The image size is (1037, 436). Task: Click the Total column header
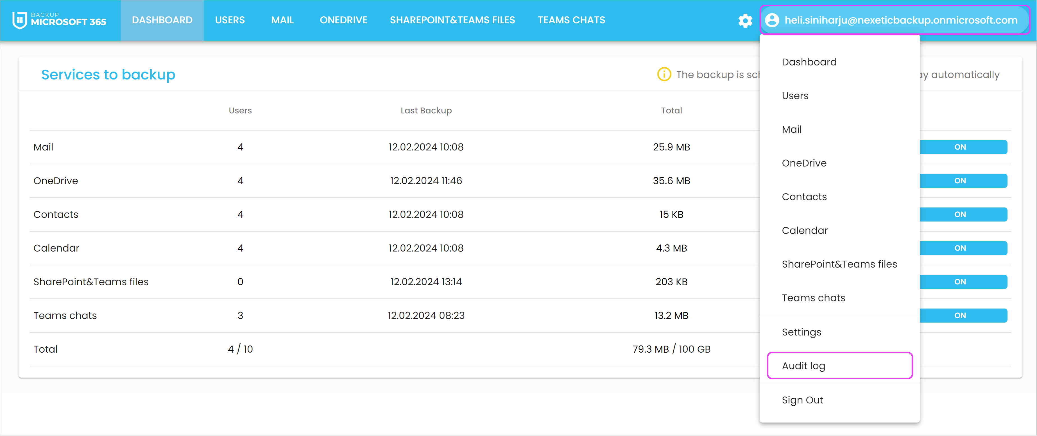tap(671, 111)
